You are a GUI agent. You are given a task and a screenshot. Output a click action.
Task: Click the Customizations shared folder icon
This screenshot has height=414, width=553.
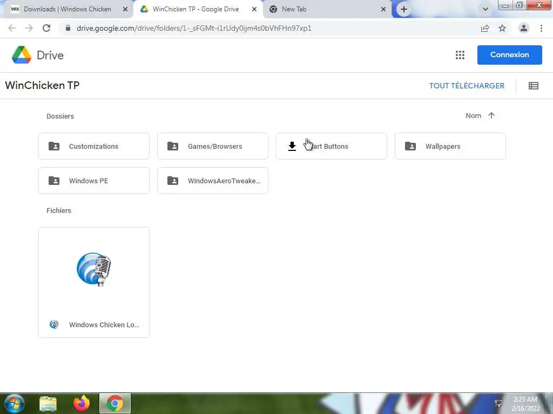(54, 146)
